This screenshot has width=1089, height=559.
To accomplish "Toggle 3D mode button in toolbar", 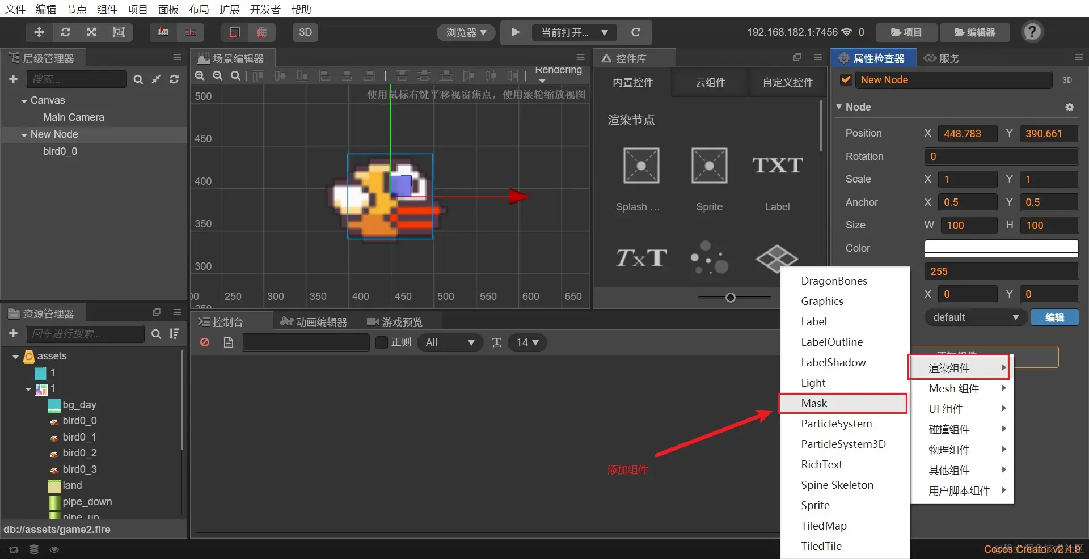I will (x=306, y=32).
